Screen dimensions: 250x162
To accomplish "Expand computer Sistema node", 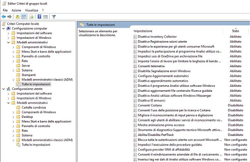I will [13, 71].
